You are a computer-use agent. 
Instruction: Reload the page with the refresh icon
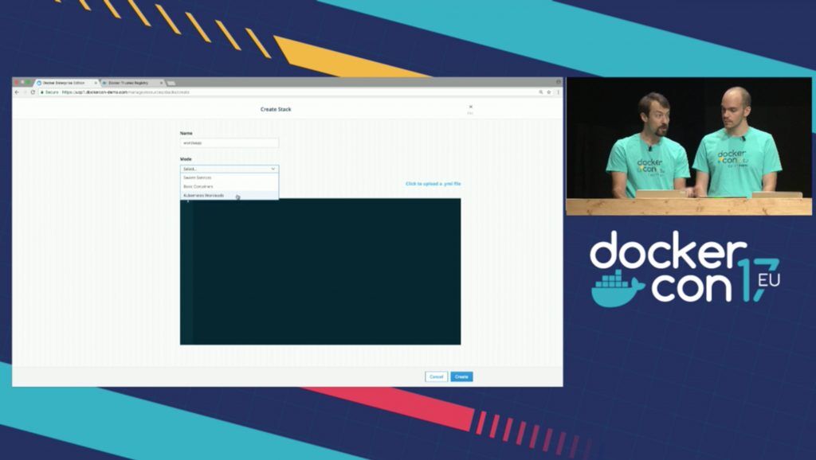[x=33, y=92]
